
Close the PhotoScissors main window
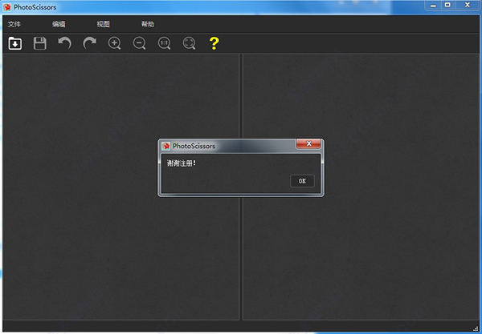point(468,6)
